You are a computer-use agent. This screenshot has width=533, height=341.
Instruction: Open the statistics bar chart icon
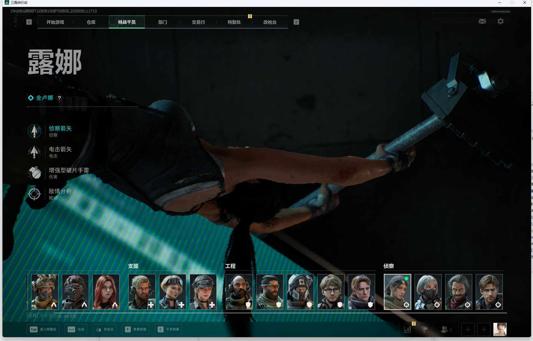click(407, 329)
